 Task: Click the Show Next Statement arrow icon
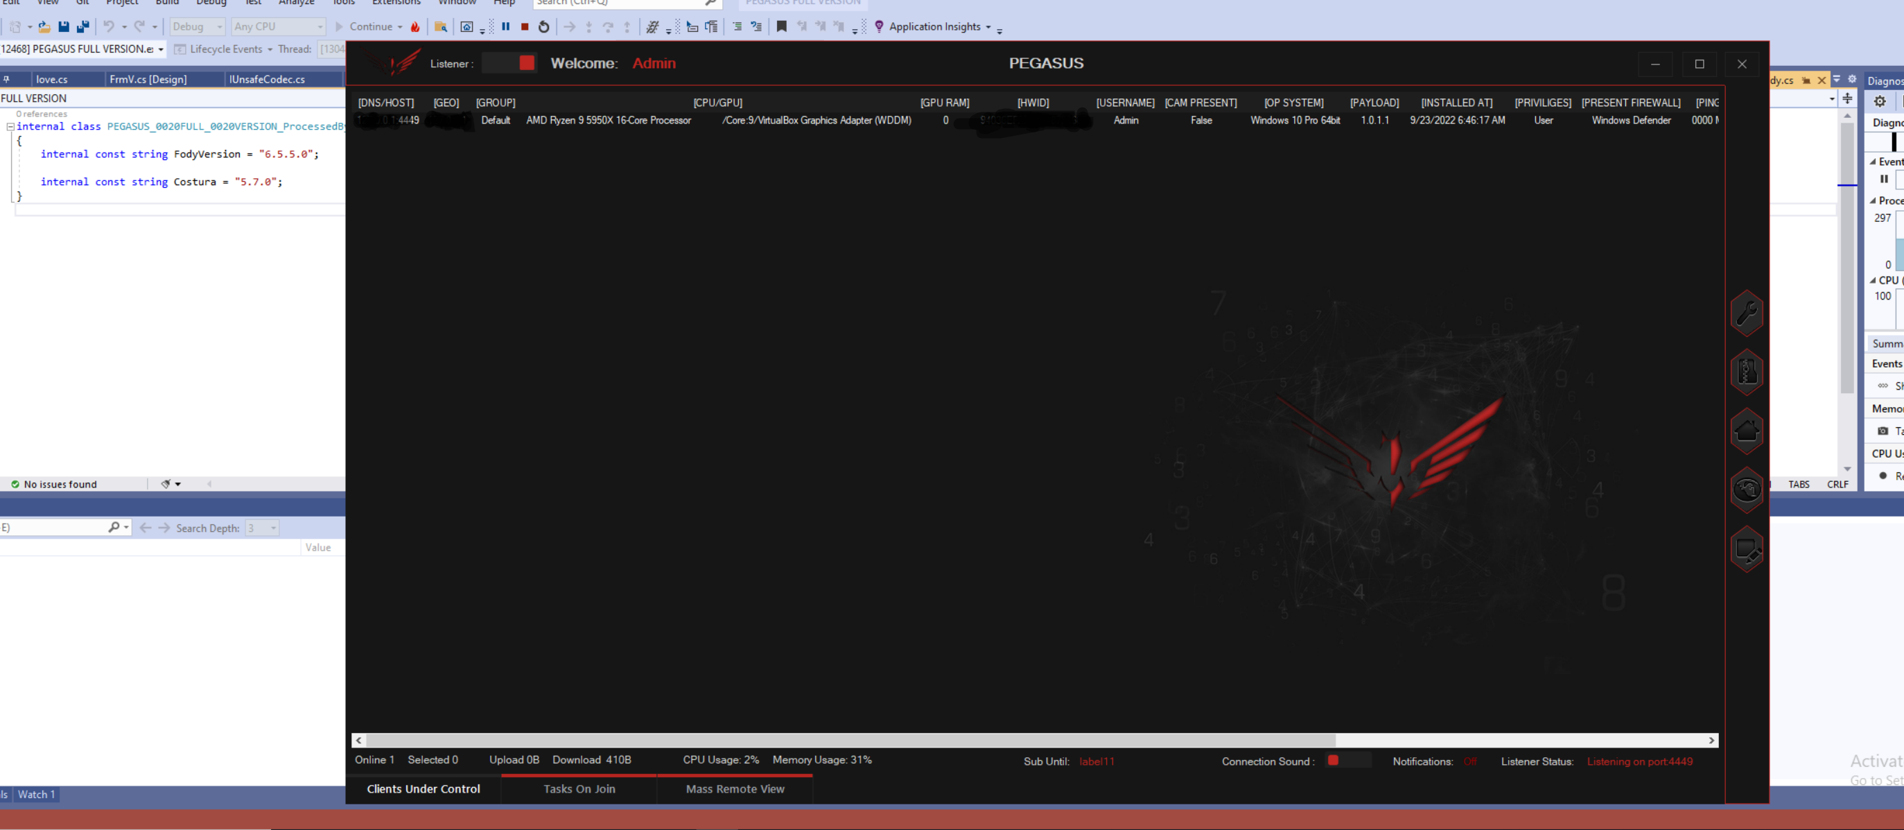click(x=569, y=26)
